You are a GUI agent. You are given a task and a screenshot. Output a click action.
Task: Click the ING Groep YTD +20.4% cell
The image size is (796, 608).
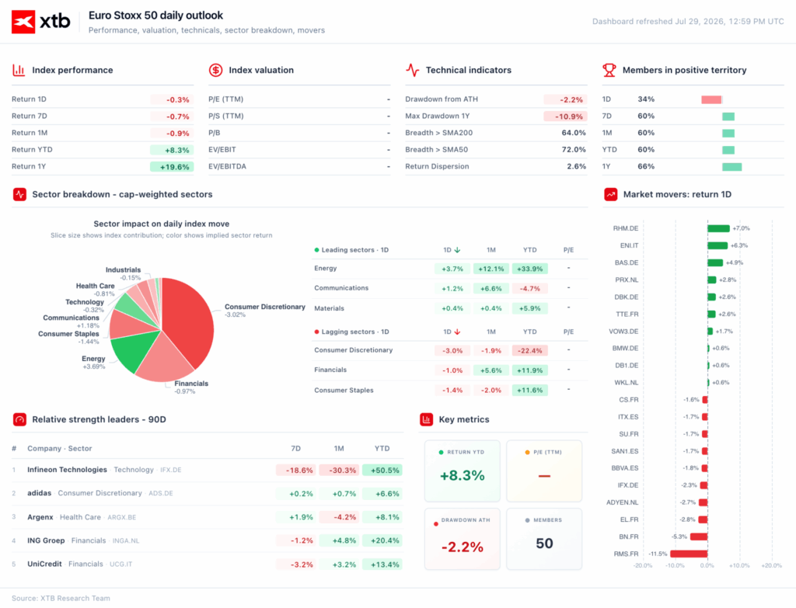click(x=382, y=540)
